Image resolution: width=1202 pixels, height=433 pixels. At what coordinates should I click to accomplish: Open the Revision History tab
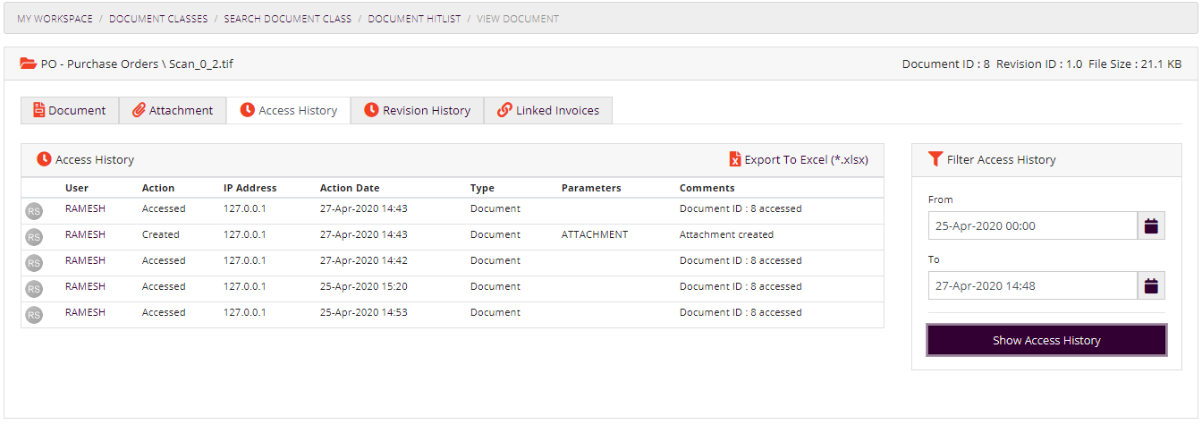(418, 110)
